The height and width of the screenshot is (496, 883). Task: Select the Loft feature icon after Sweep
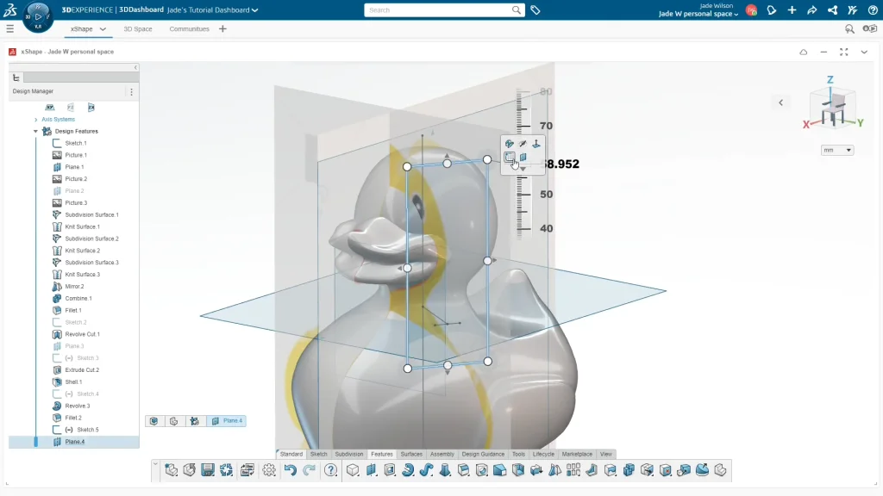(445, 470)
